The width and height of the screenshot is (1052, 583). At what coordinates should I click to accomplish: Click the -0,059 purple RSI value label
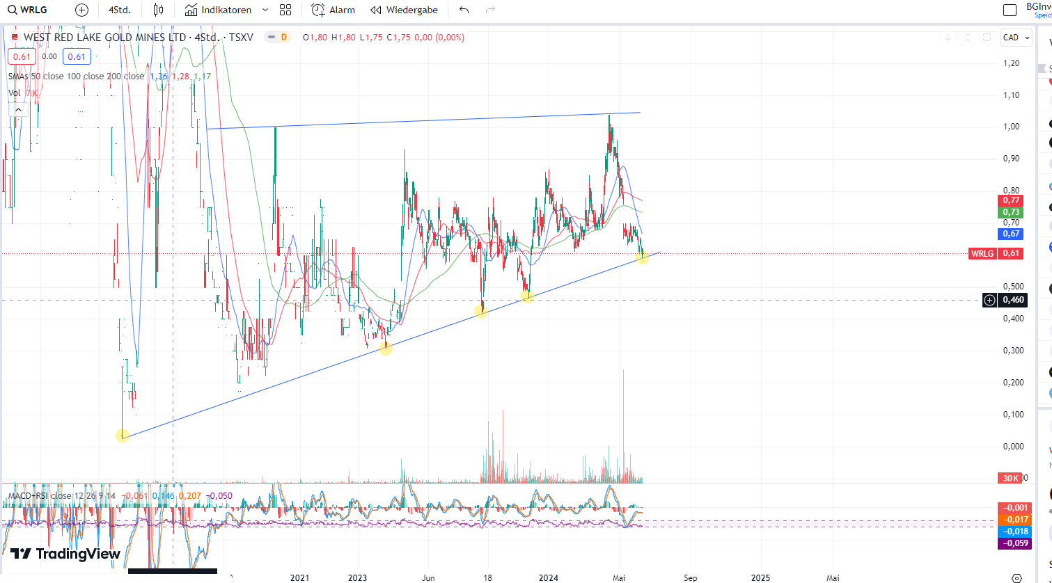pos(1014,543)
